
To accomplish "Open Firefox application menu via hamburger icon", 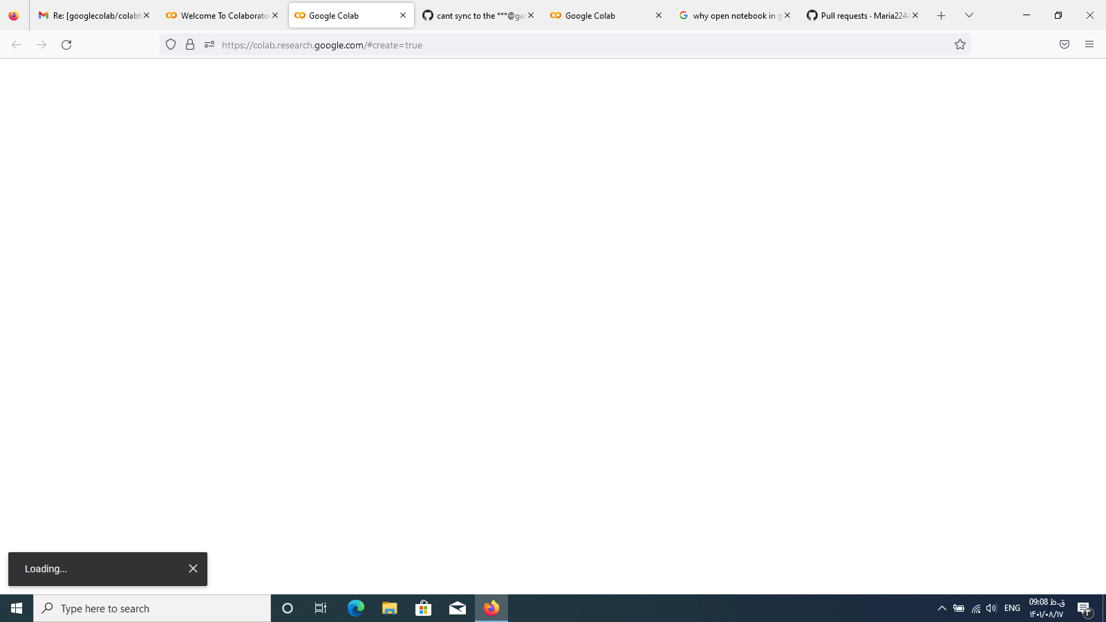I will pyautogui.click(x=1089, y=44).
